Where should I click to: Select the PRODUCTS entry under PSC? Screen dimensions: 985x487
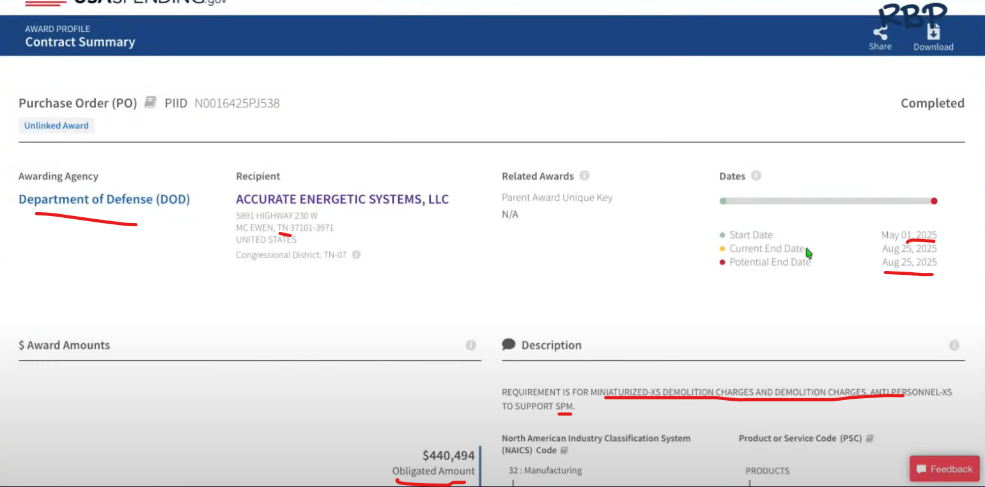[767, 471]
